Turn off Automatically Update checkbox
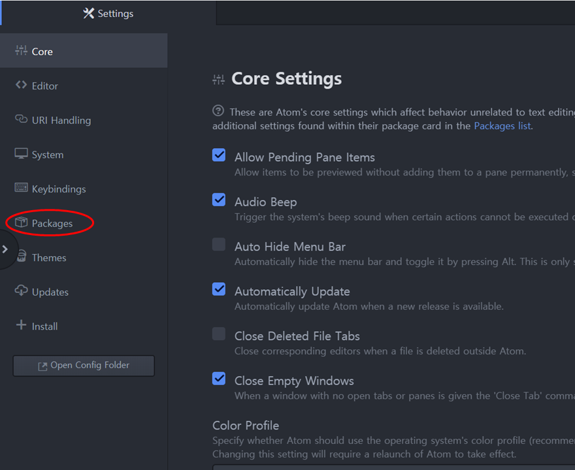 (x=219, y=289)
